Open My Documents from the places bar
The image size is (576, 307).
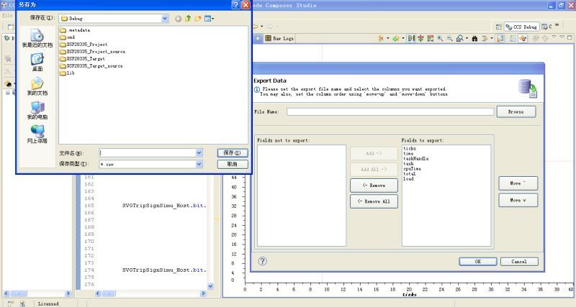pyautogui.click(x=37, y=86)
